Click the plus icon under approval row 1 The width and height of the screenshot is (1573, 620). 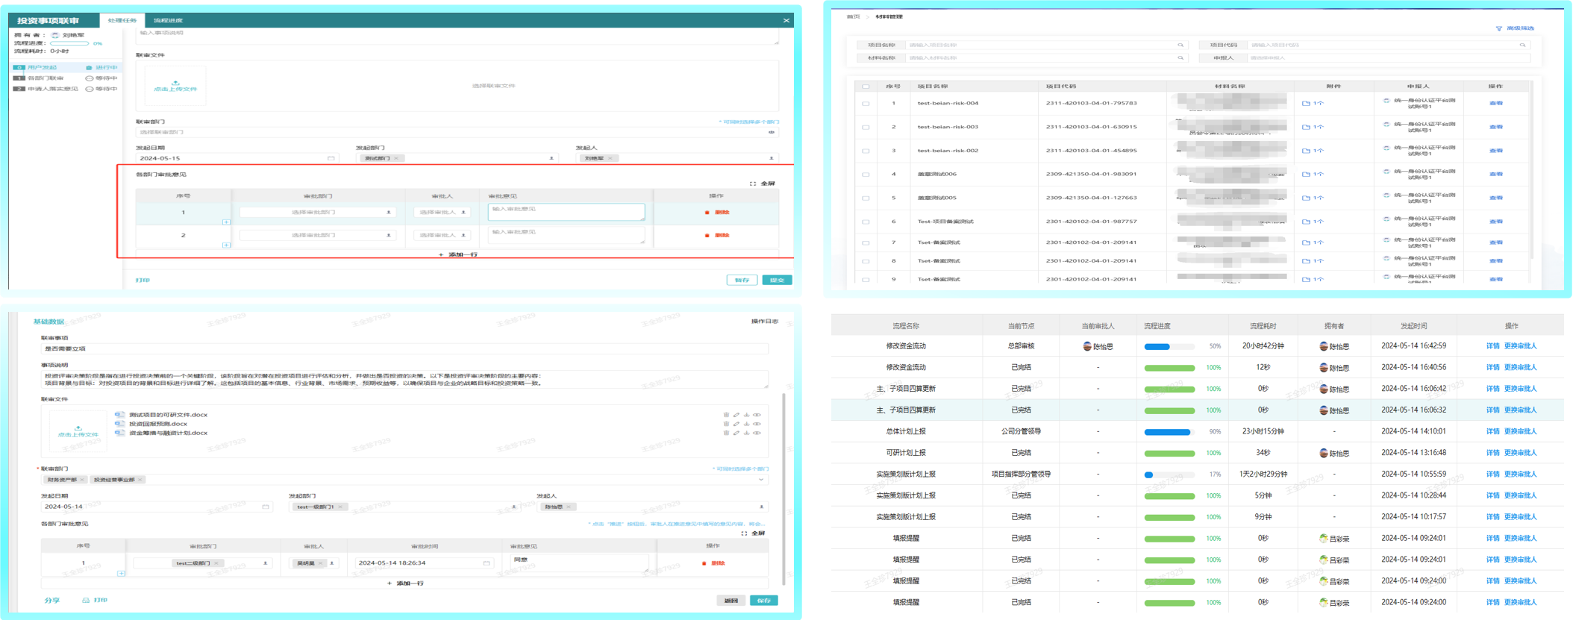coord(226,222)
